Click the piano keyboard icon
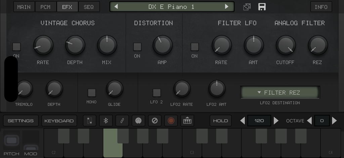 pos(187,121)
